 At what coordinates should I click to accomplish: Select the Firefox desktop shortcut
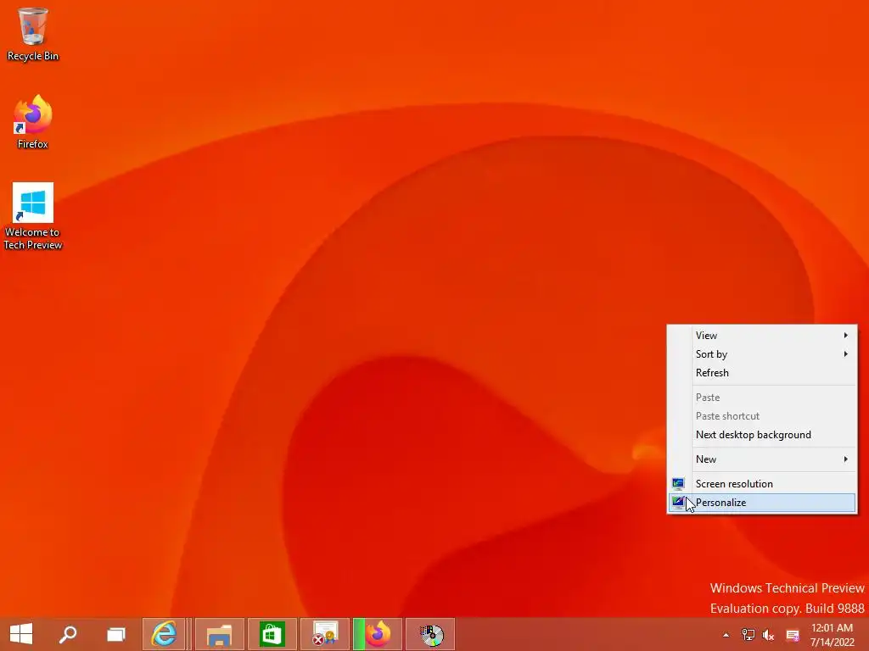pyautogui.click(x=33, y=122)
